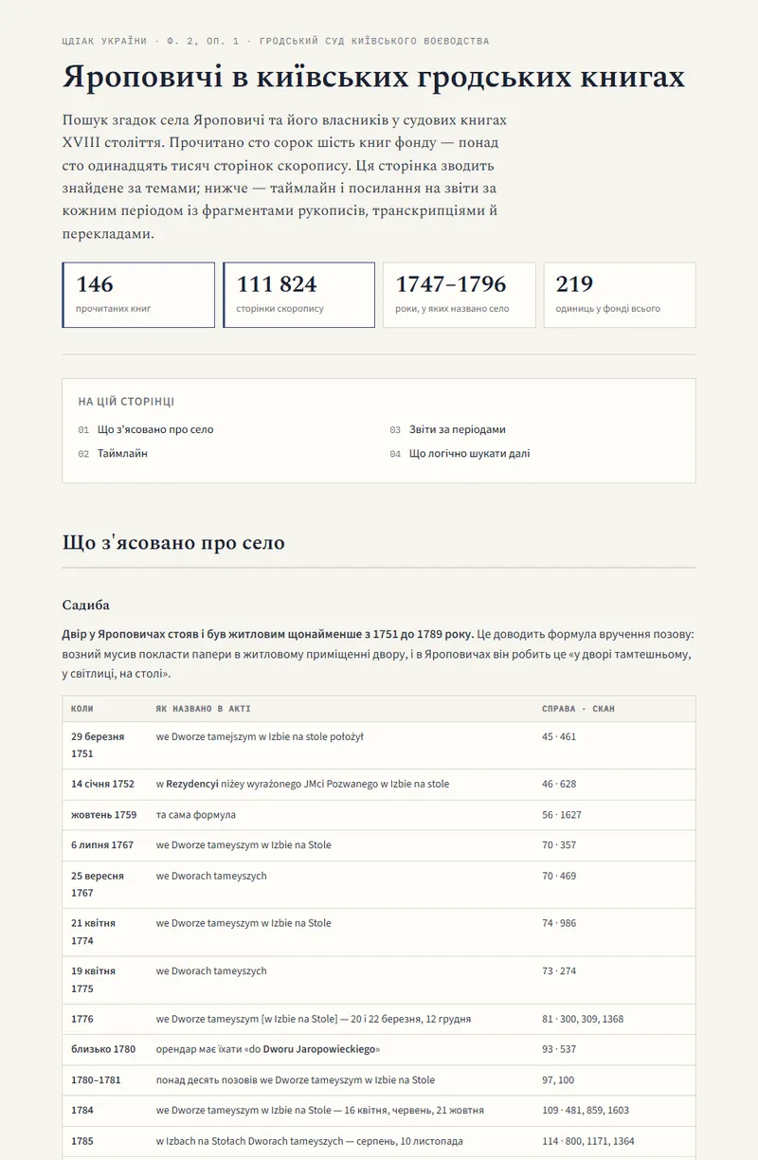Go to "Звіти за періодами" in contents
The width and height of the screenshot is (758, 1160).
tap(458, 429)
